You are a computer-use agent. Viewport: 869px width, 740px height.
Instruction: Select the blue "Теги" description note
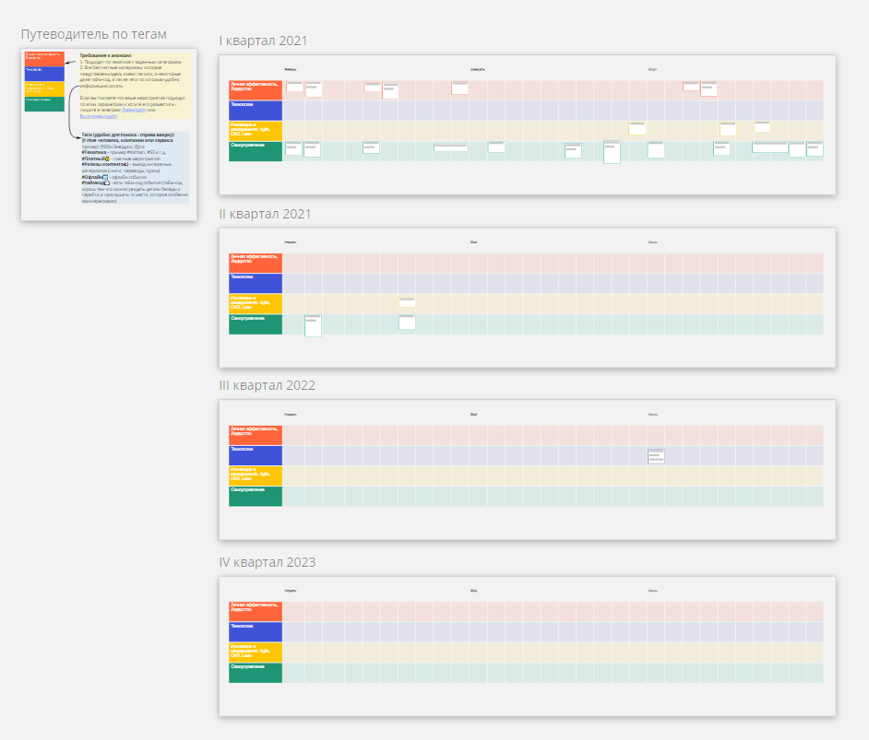click(135, 194)
